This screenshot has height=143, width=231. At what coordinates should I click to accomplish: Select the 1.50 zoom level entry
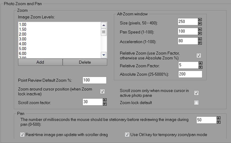23,29
